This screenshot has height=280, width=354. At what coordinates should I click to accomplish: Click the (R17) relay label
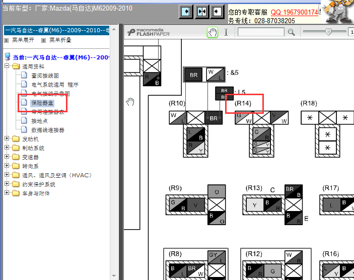[331, 188]
